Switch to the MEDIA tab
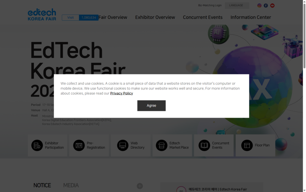This screenshot has width=306, height=192. pyautogui.click(x=71, y=185)
